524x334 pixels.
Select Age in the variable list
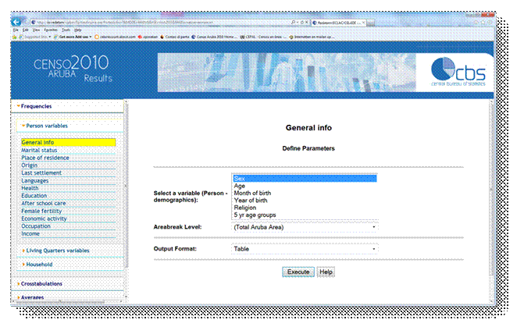point(240,186)
